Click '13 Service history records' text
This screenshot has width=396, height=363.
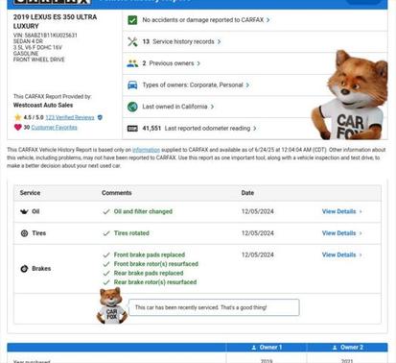pyautogui.click(x=178, y=41)
